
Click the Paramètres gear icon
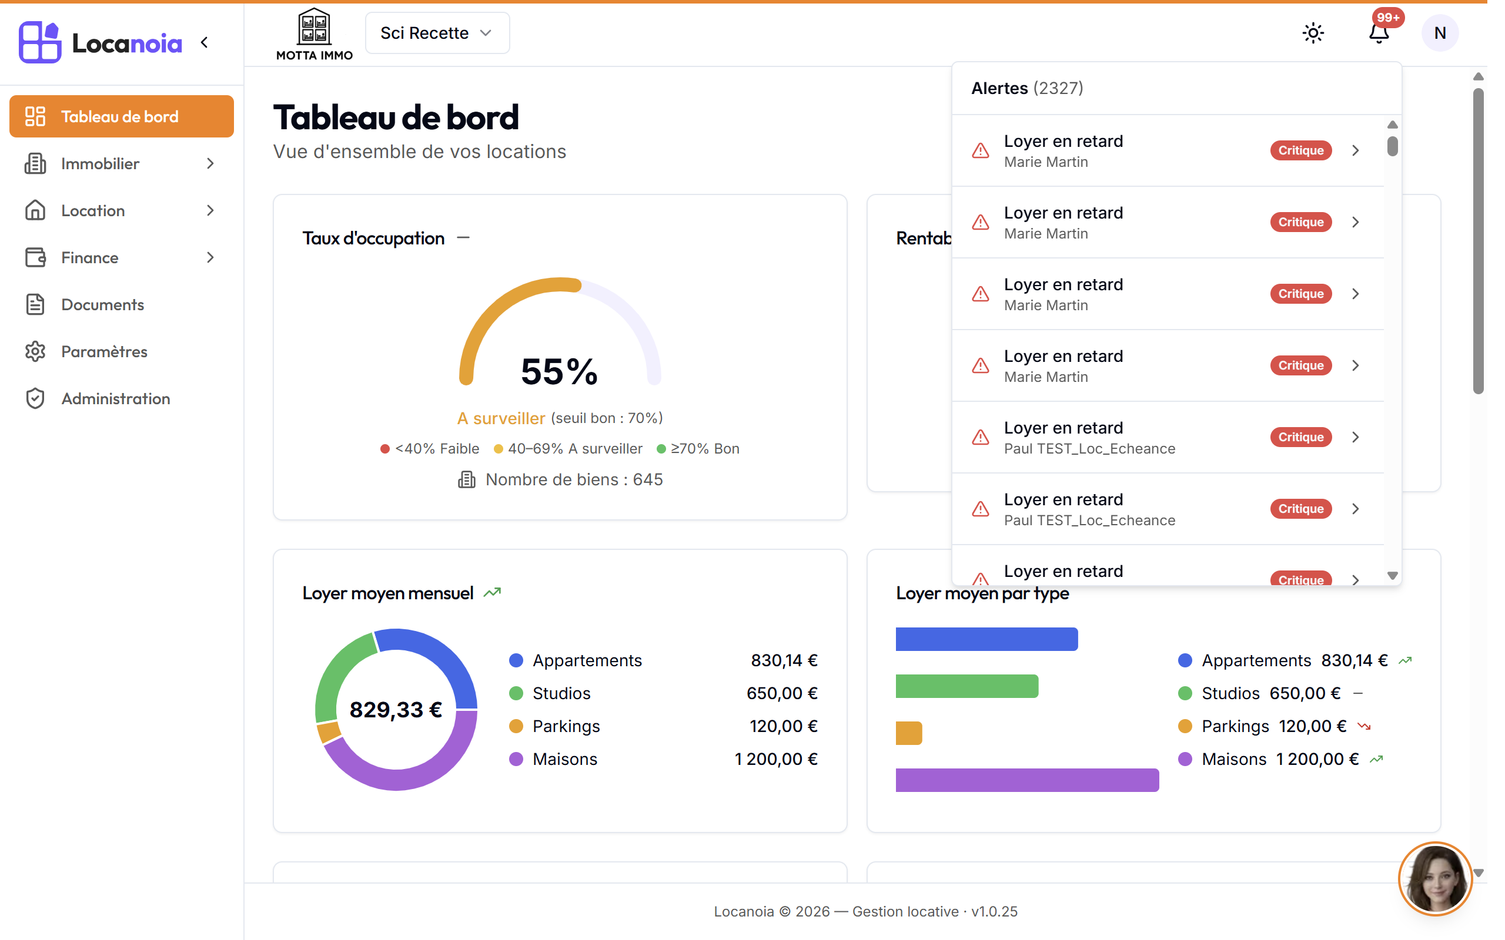[x=35, y=351]
